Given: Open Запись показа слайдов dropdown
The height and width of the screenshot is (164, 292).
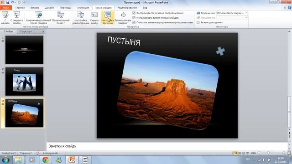Looking at the screenshot, I should click(x=123, y=18).
